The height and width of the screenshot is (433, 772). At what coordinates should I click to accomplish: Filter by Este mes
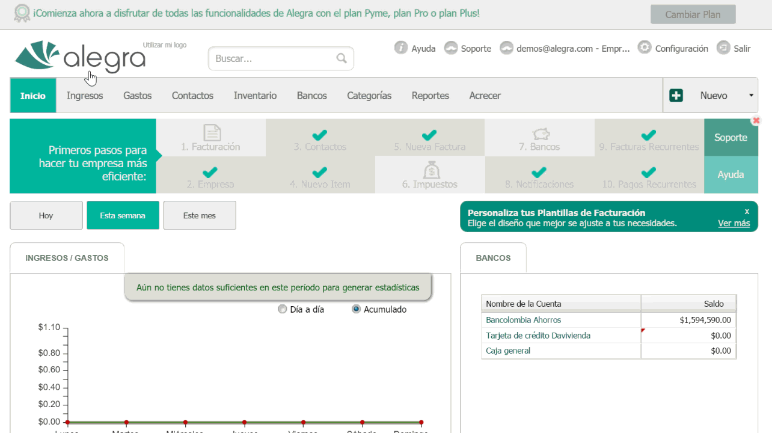tap(200, 215)
